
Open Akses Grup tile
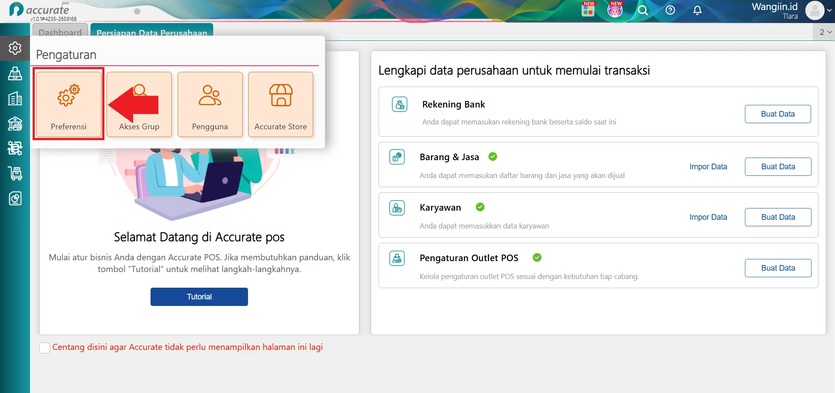(x=139, y=104)
